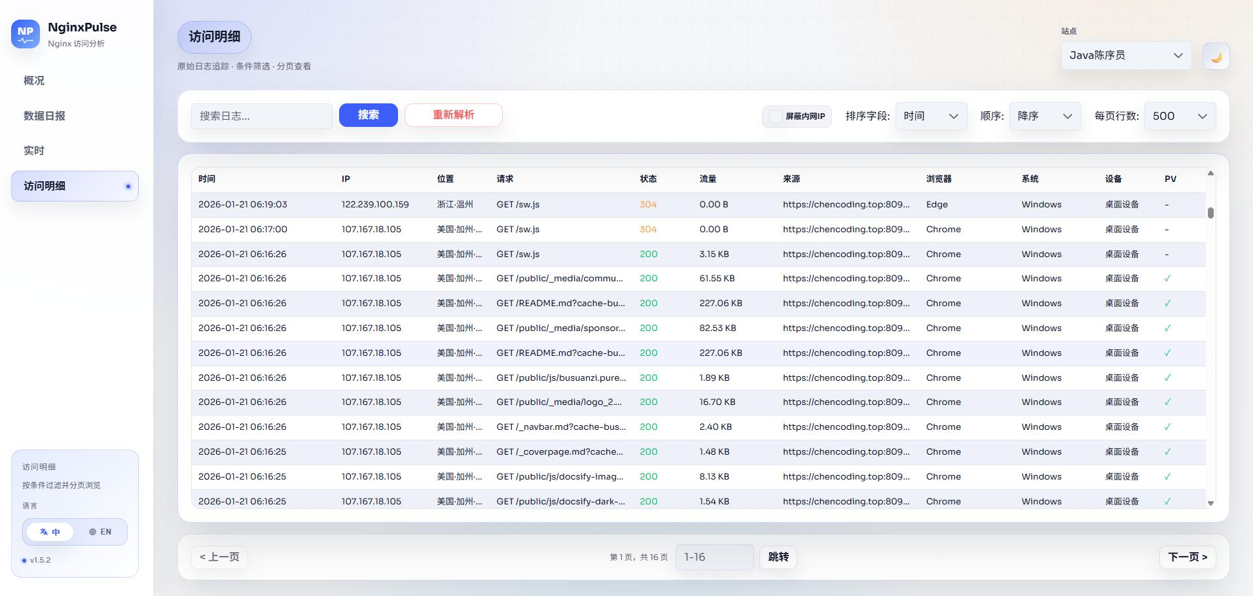Click the NginxPulse NP logo icon
The width and height of the screenshot is (1253, 596).
[x=26, y=34]
